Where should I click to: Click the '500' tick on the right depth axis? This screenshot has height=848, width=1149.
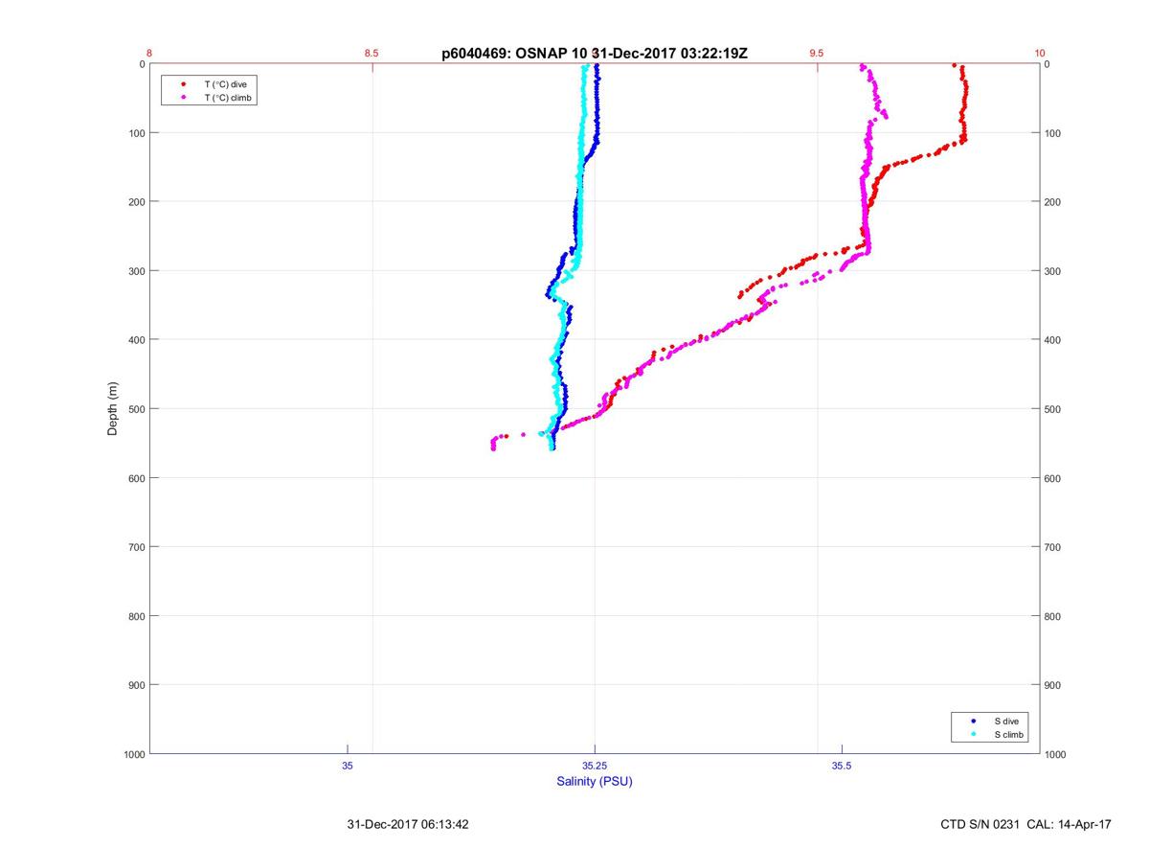point(1053,409)
